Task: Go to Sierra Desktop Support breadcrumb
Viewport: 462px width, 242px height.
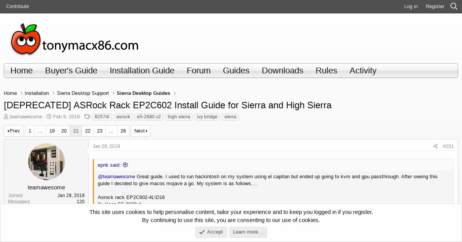Action: tap(83, 93)
